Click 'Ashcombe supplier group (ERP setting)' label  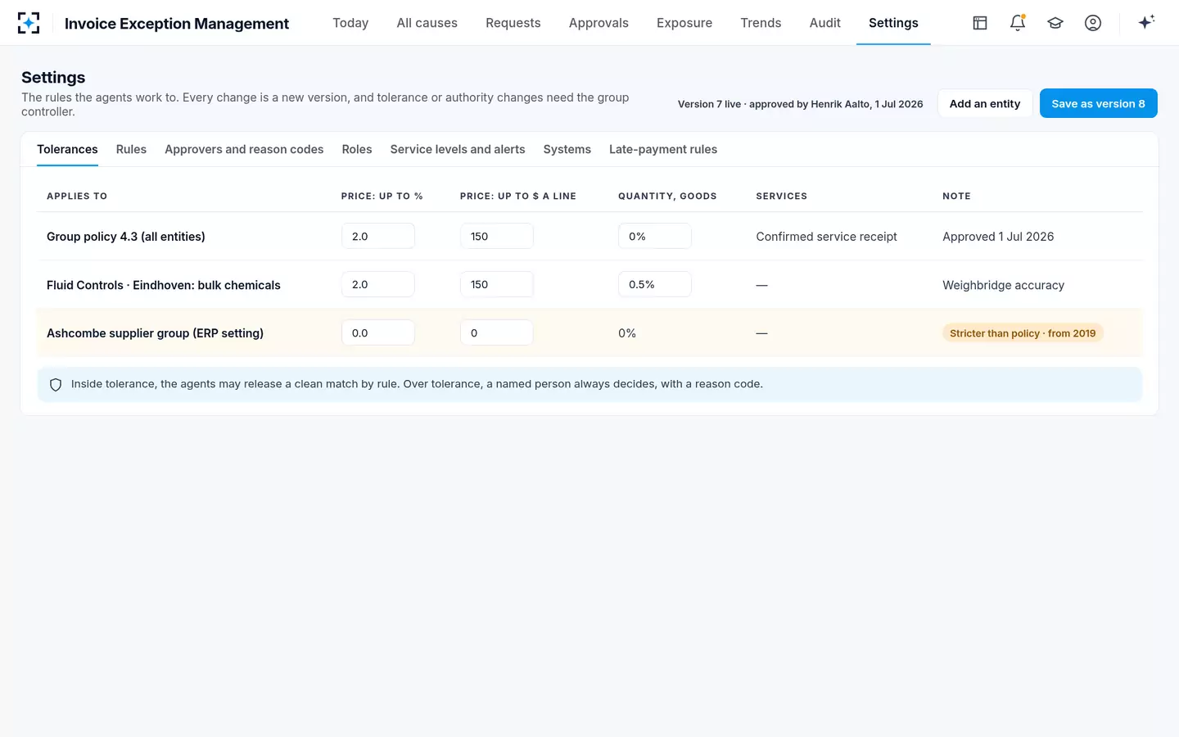click(155, 333)
